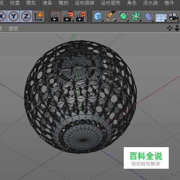Screen dimensions: 180x180
Task: Open the 插件 menu
Action: pos(169,3)
